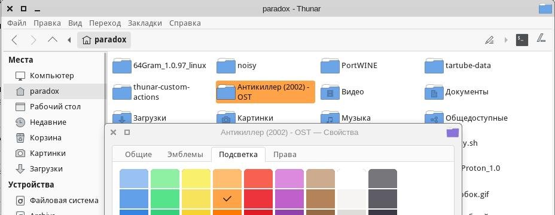Open the Правка menu
This screenshot has width=555, height=215.
tap(47, 23)
